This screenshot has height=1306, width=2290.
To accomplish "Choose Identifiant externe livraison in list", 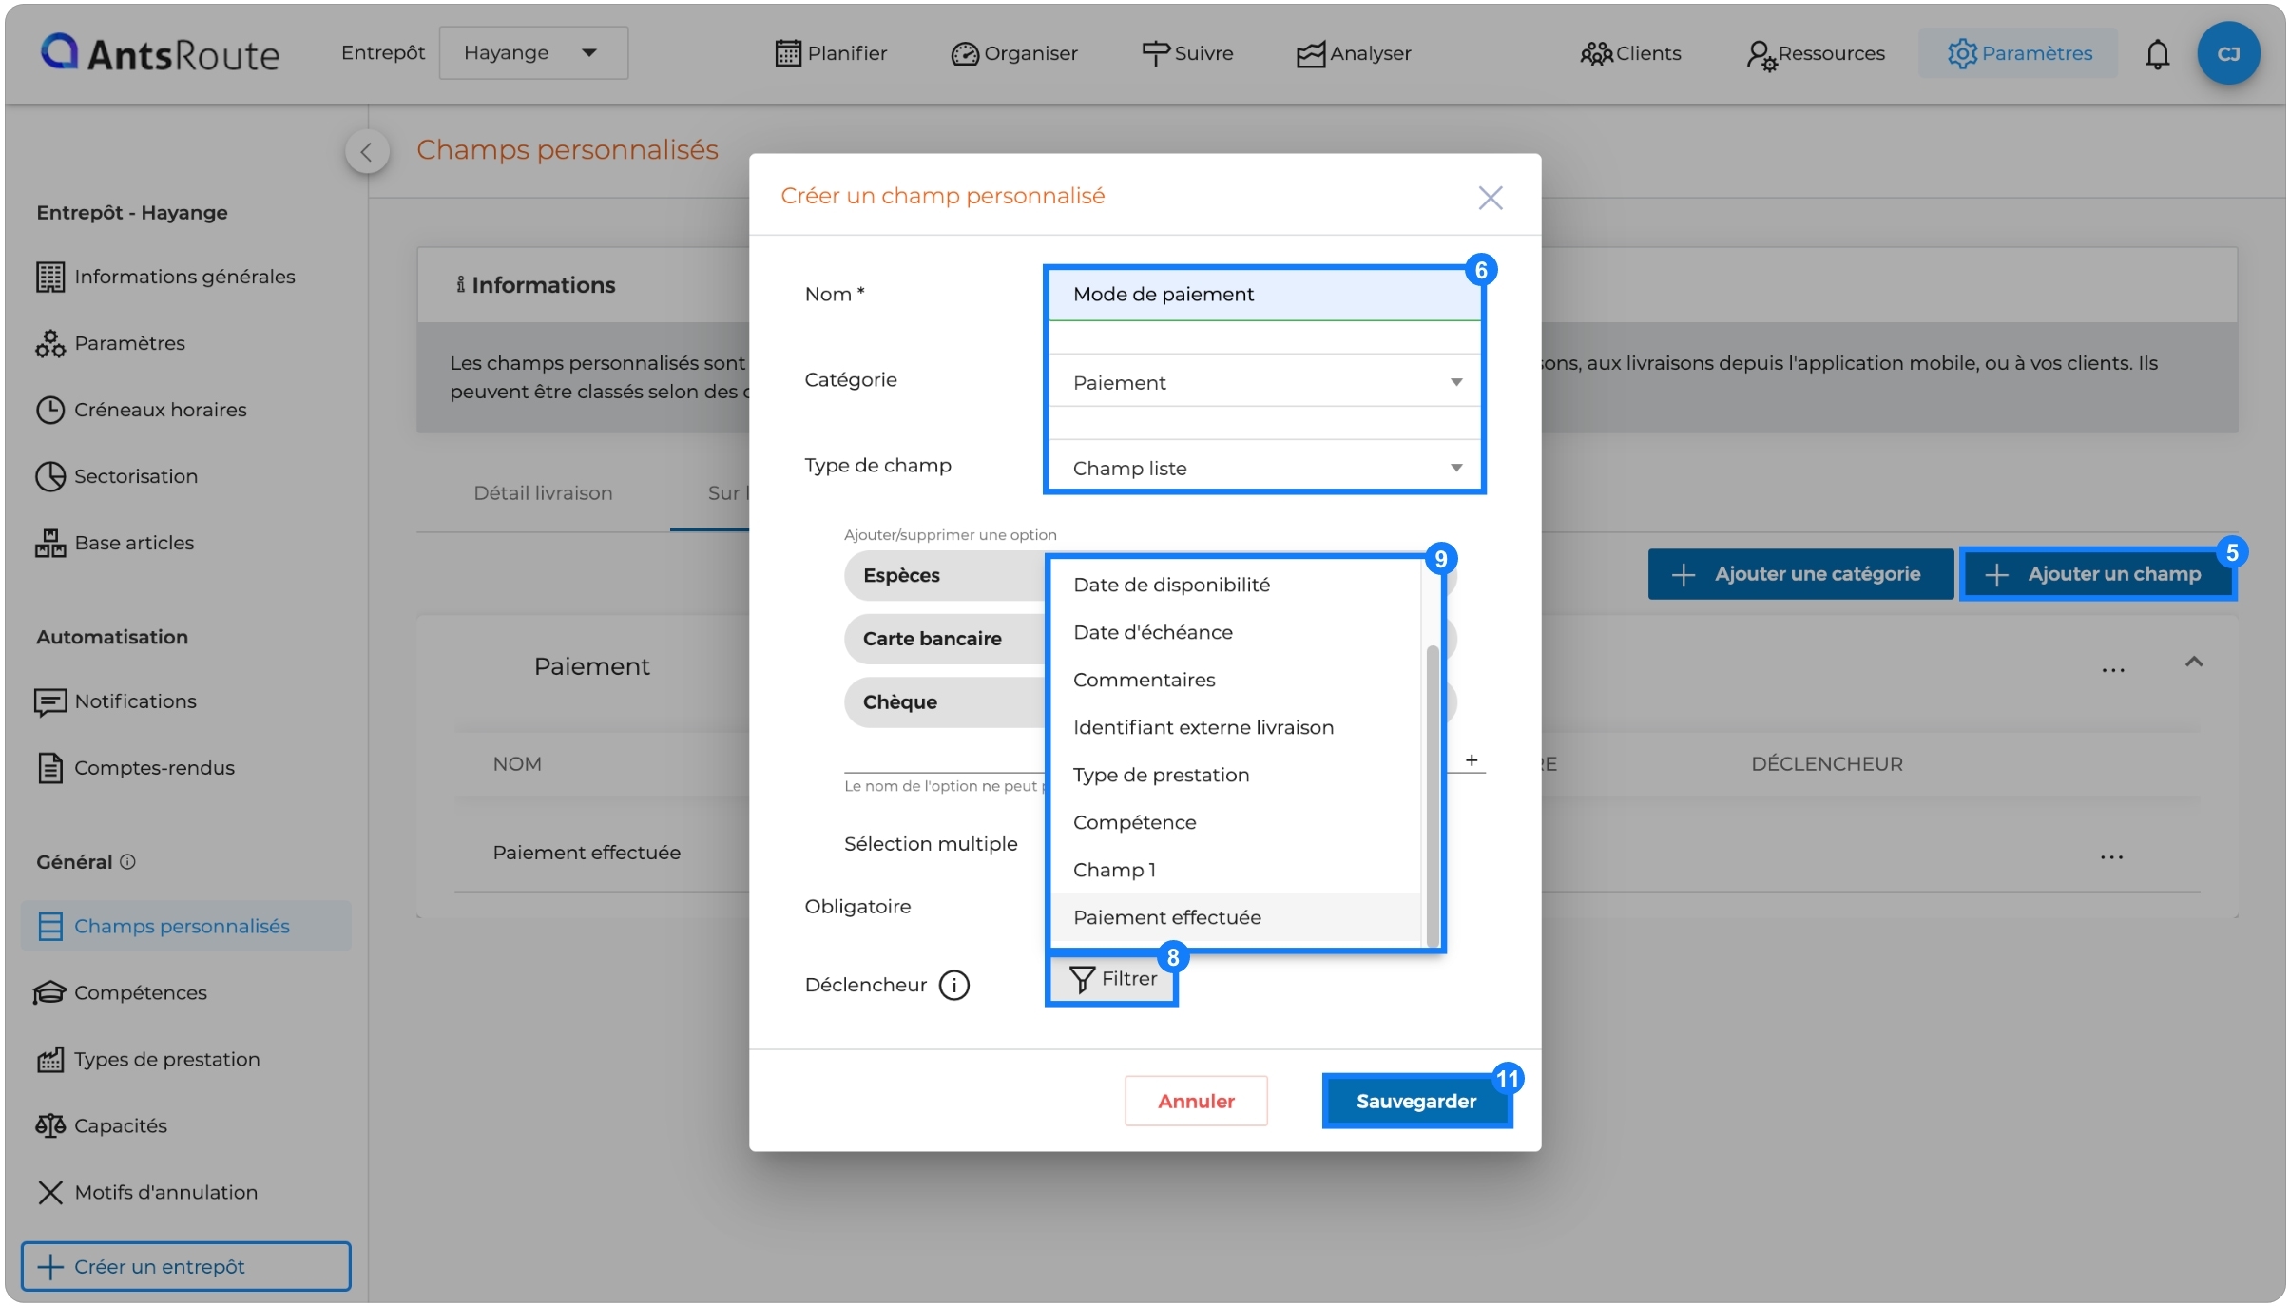I will [1236, 728].
